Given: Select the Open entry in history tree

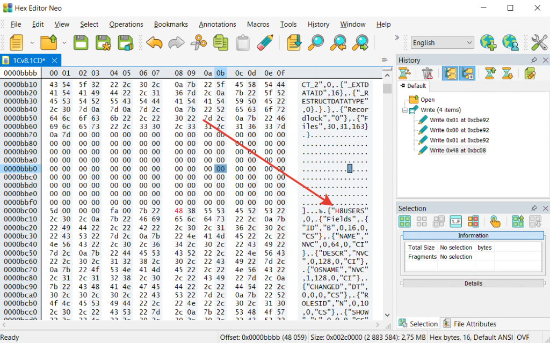Looking at the screenshot, I should [428, 100].
